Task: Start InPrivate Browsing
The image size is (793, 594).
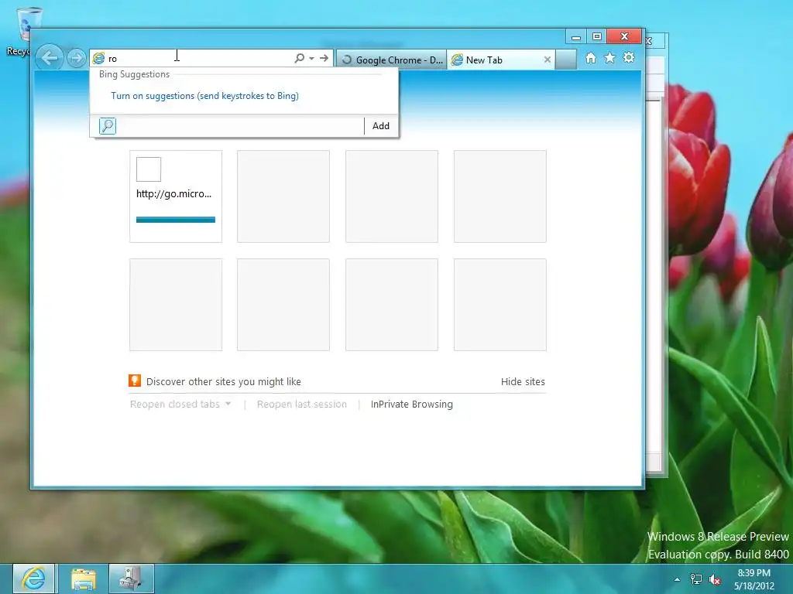Action: pos(412,404)
